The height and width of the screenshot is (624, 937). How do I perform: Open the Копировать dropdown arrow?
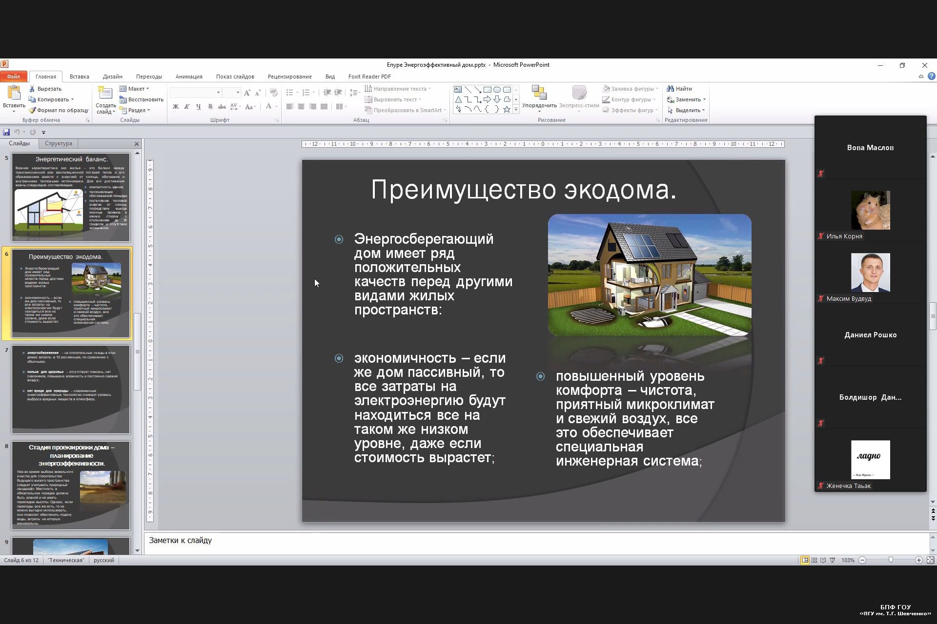click(72, 99)
